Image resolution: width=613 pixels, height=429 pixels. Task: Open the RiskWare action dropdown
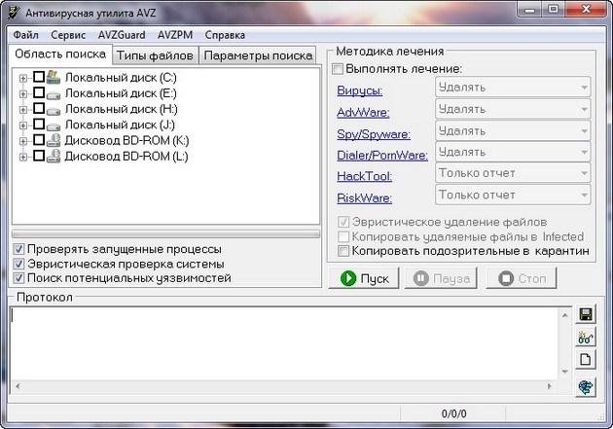tap(513, 195)
